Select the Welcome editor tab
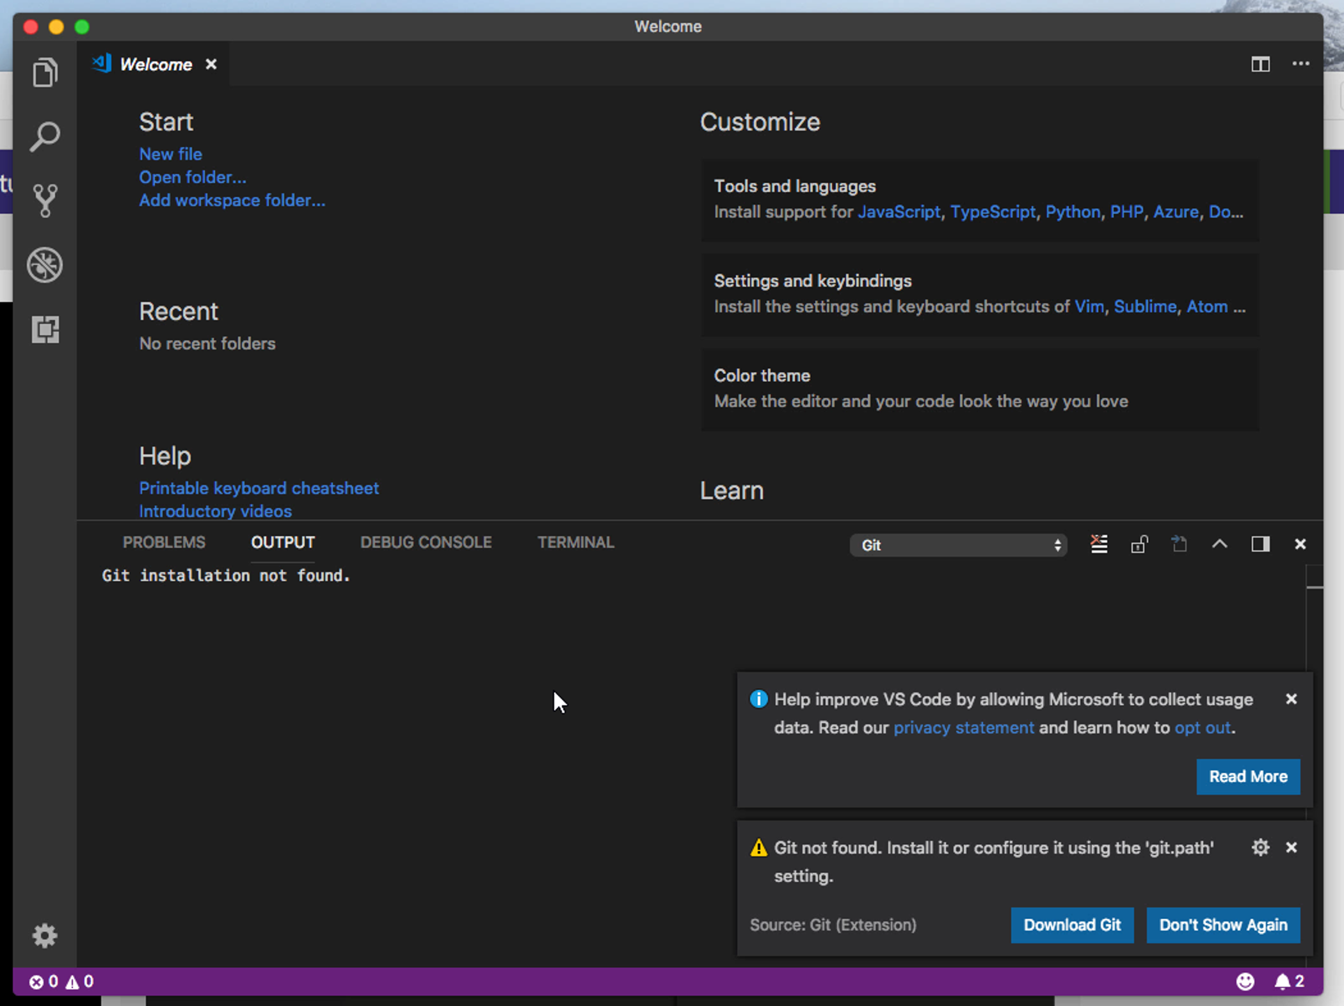The image size is (1344, 1006). [x=154, y=64]
